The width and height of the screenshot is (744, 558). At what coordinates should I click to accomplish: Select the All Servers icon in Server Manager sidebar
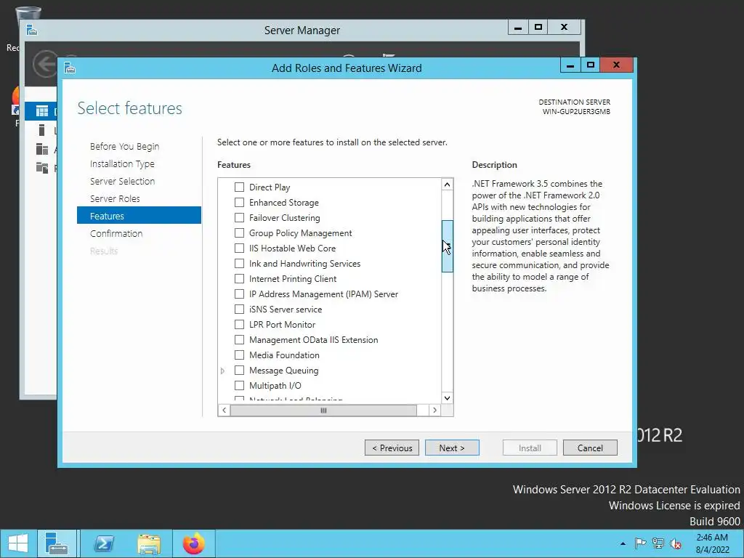pos(42,149)
